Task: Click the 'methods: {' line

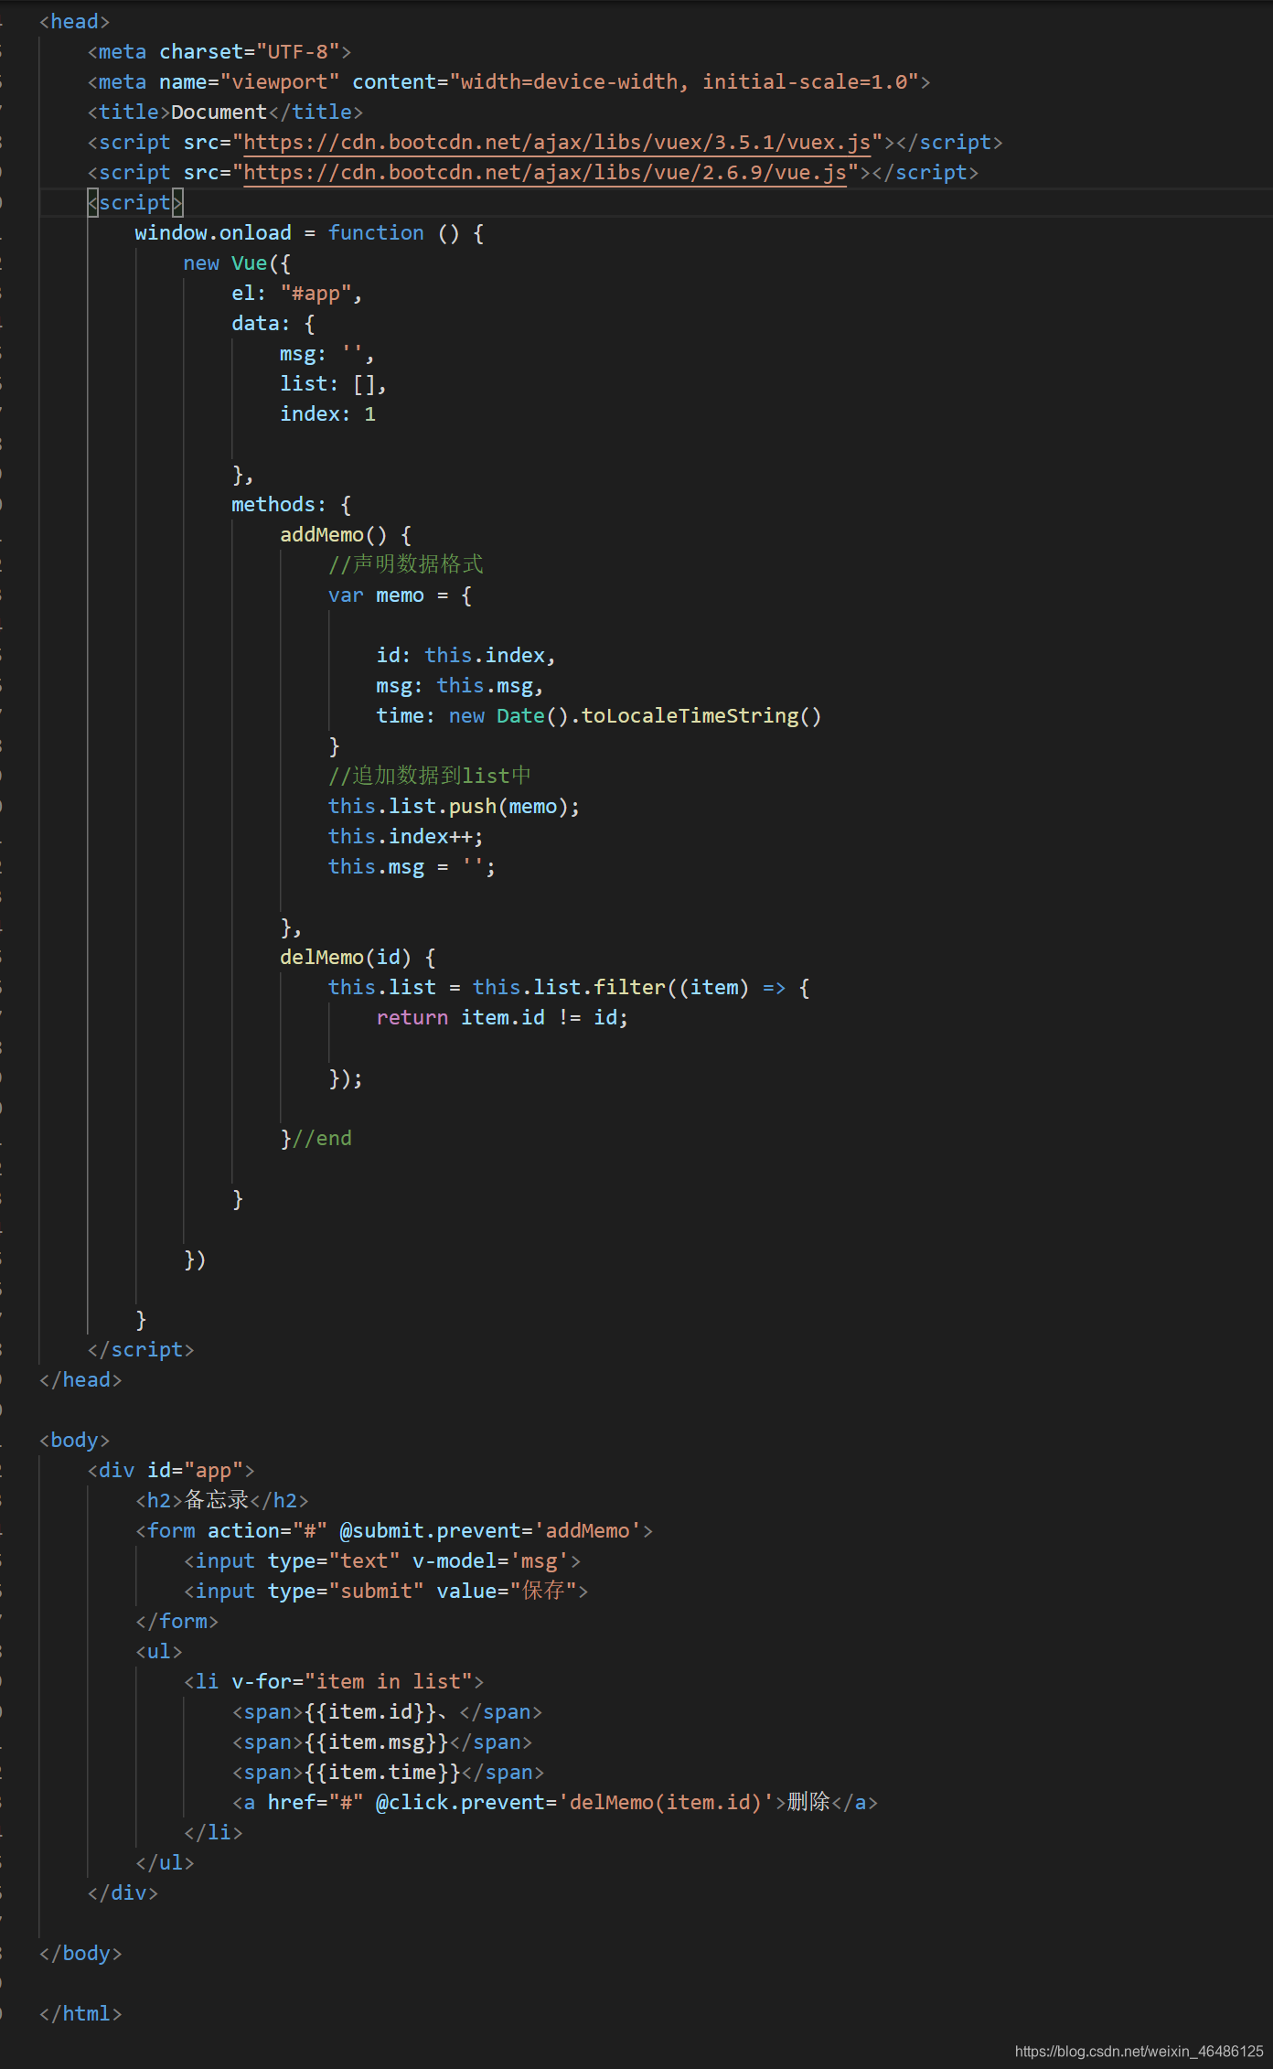Action: [x=292, y=505]
